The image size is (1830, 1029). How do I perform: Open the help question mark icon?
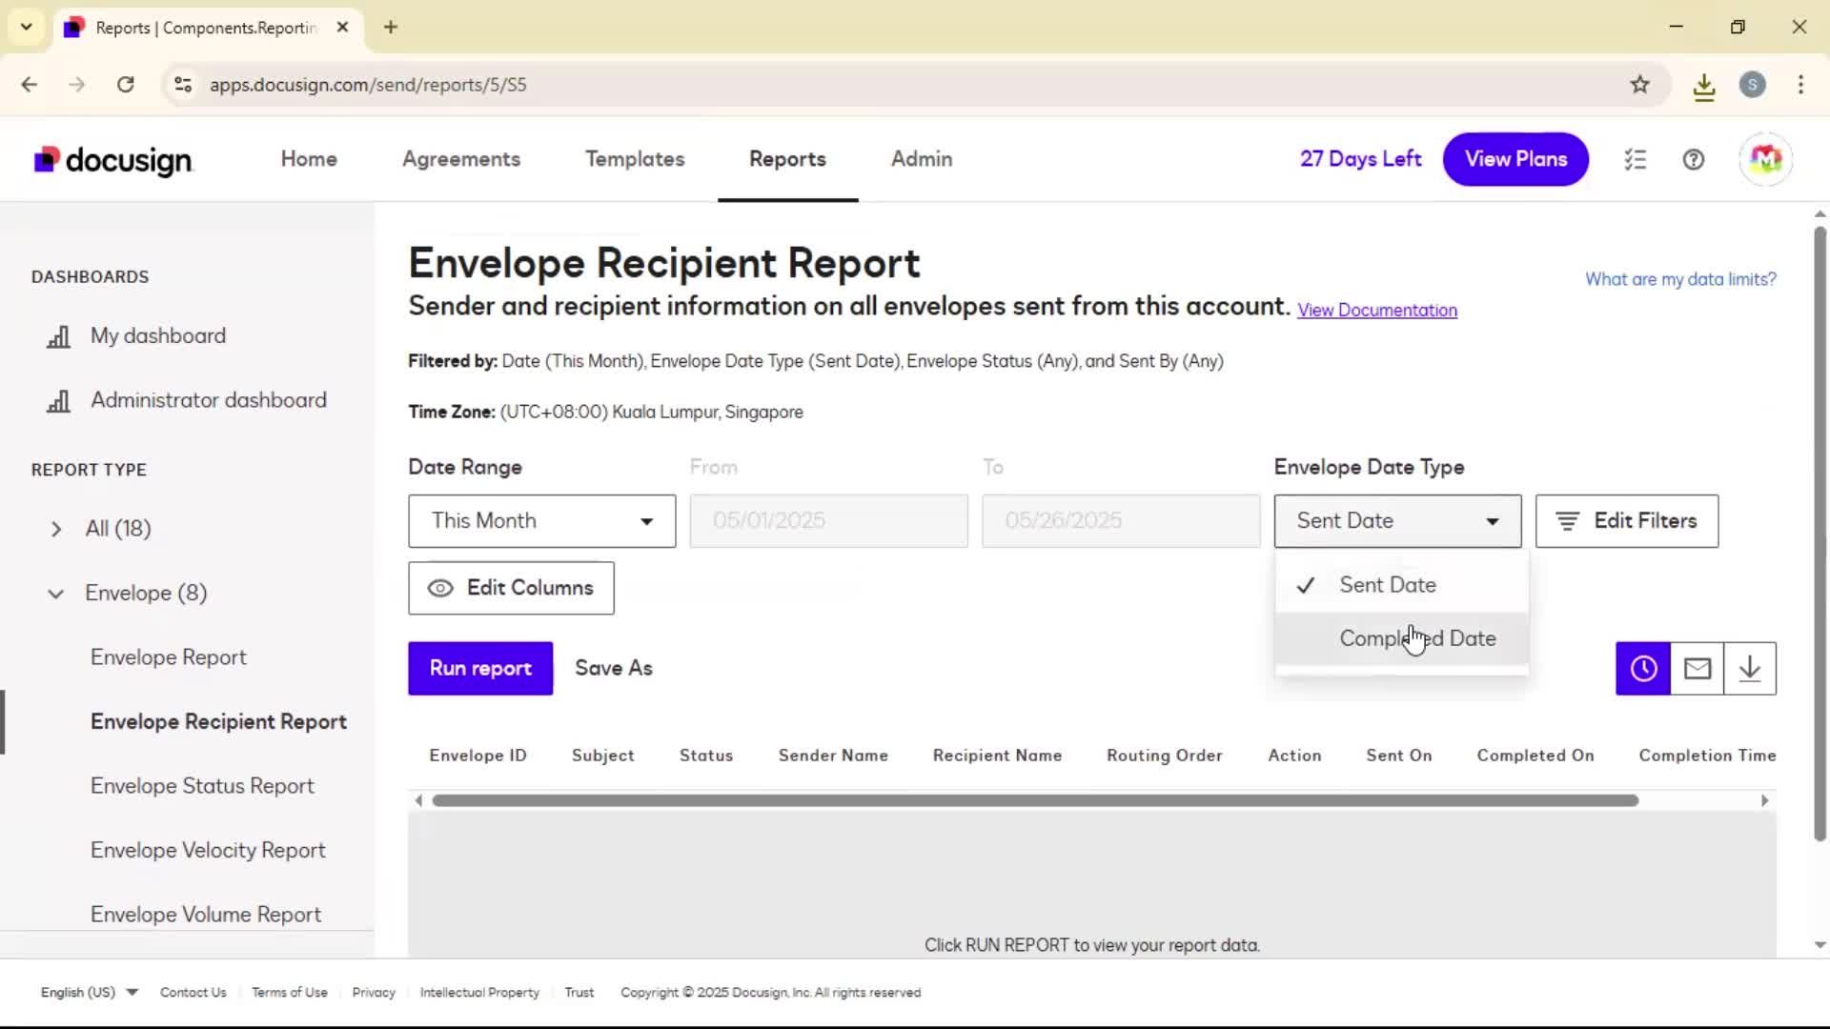point(1694,160)
